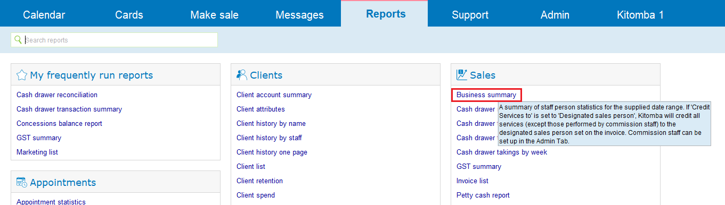The image size is (725, 205).
Task: Open the Client retention report
Action: coord(259,181)
